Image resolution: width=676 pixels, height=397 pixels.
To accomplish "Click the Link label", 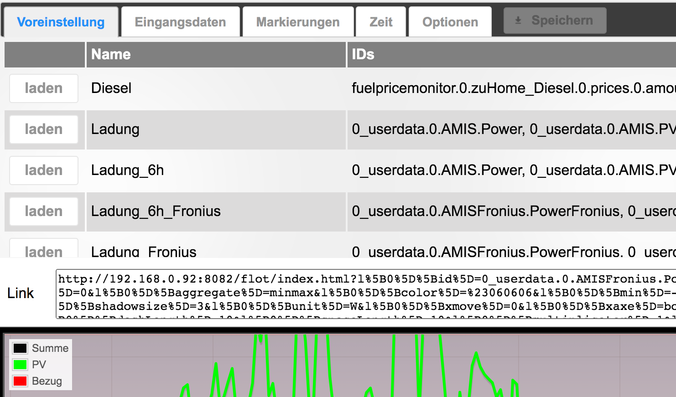I will click(x=21, y=293).
